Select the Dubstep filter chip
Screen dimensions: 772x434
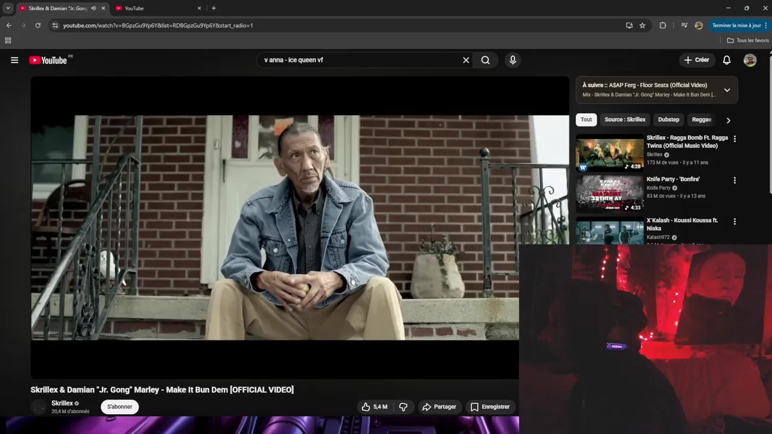tap(668, 119)
